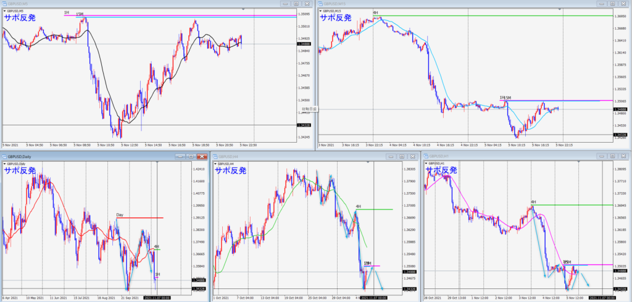The height and width of the screenshot is (302, 632).
Task: Click the chart icon in GBPUSD,M5 title bar
Action: tap(4, 3)
